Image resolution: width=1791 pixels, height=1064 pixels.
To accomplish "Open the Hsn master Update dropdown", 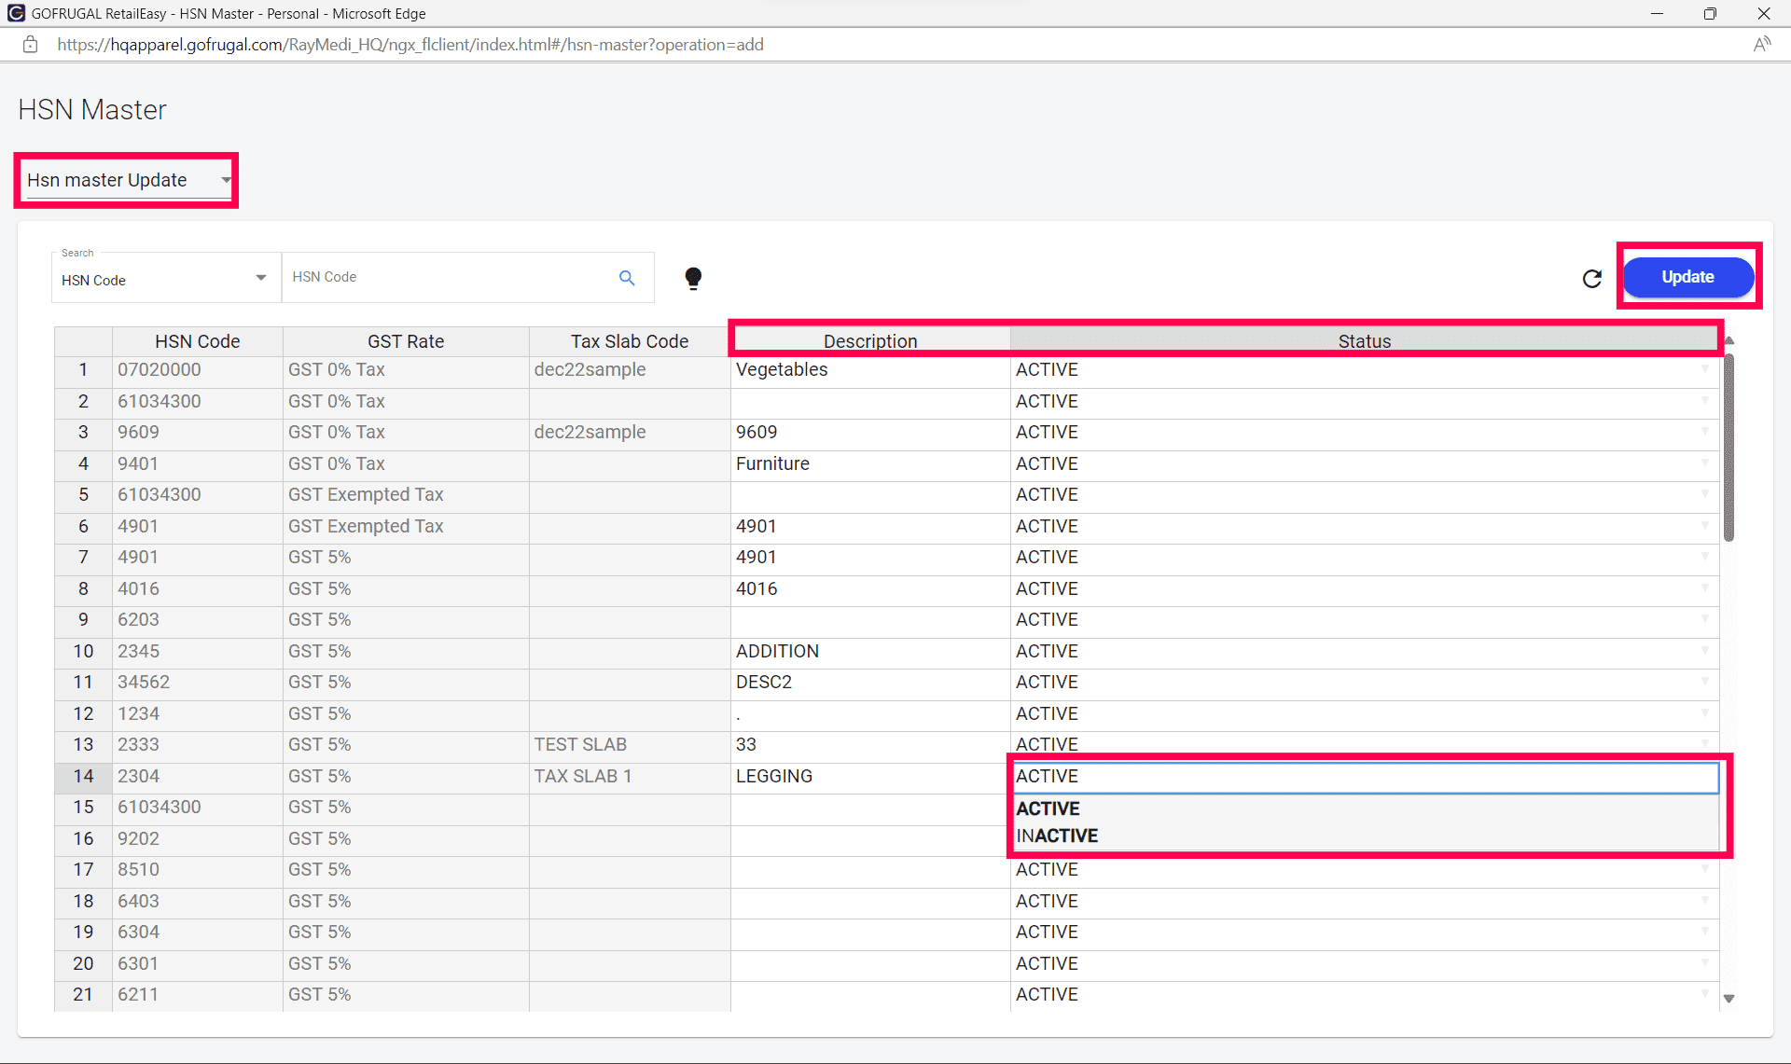I will click(226, 180).
